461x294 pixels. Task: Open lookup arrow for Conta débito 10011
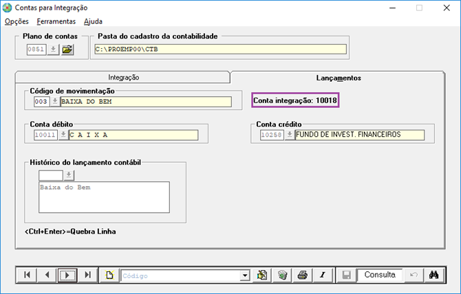(63, 135)
